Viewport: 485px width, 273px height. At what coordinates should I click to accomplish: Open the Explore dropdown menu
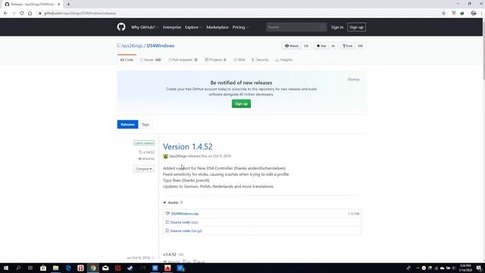click(193, 27)
